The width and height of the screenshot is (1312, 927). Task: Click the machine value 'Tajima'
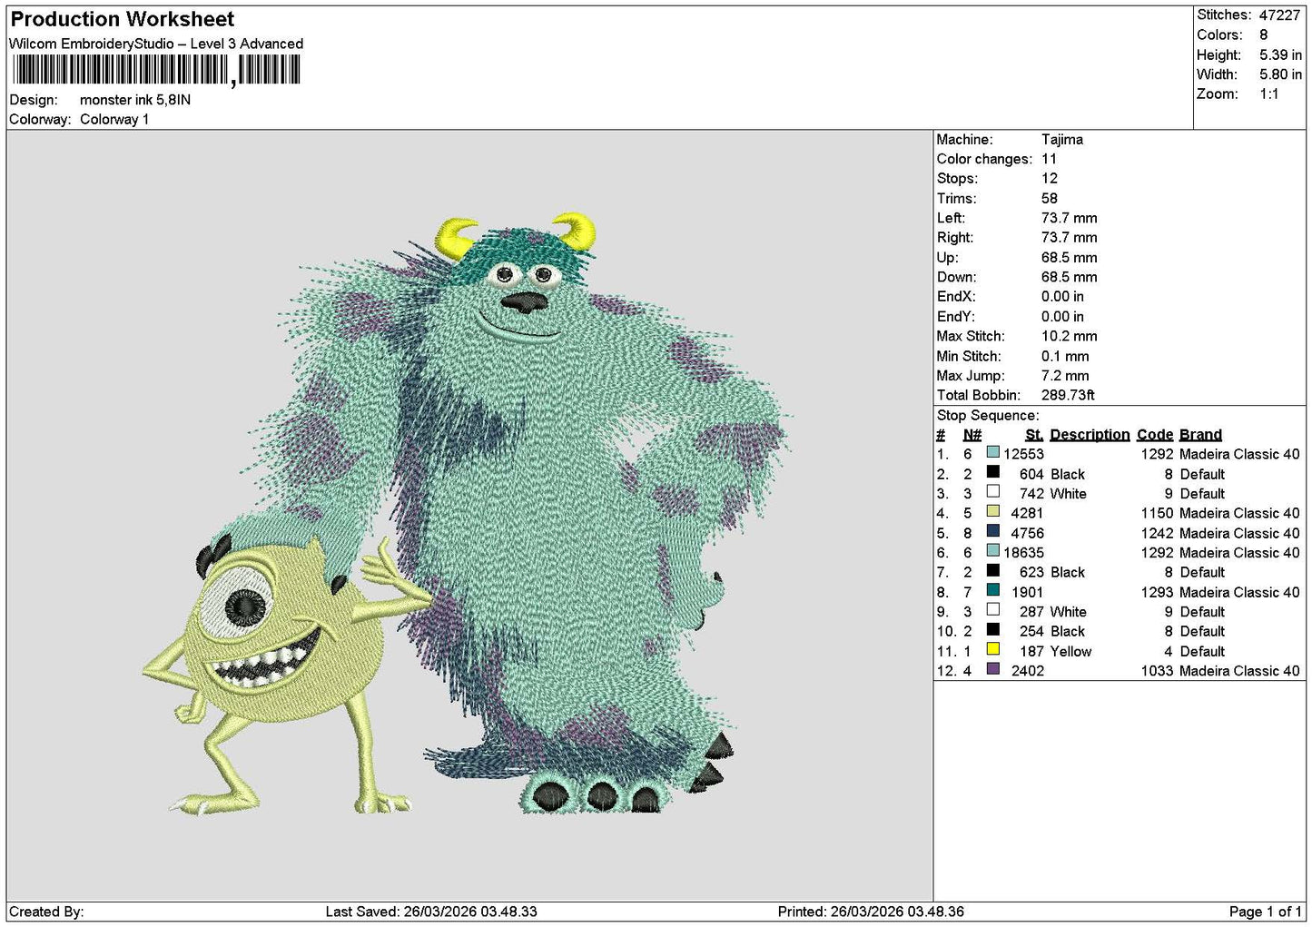click(1062, 140)
